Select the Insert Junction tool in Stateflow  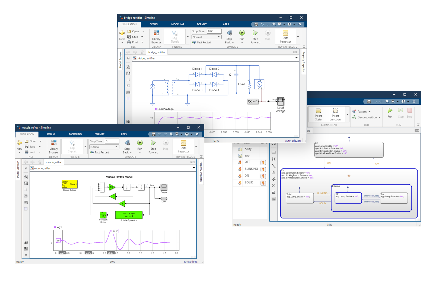click(335, 114)
